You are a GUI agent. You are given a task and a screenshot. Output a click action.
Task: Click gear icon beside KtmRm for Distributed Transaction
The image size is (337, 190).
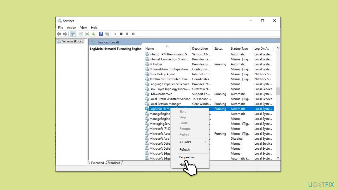pos(147,79)
